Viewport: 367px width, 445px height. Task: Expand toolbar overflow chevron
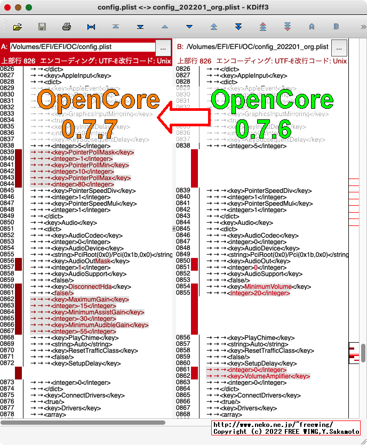click(363, 27)
